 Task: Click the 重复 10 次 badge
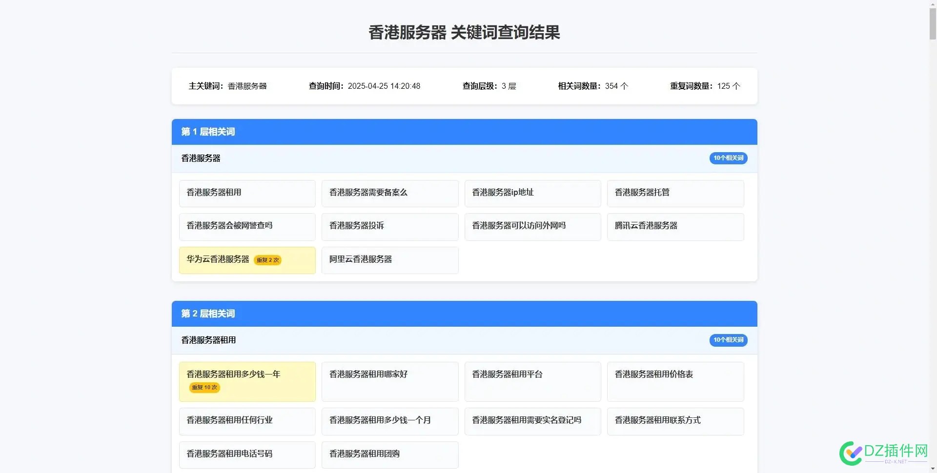(204, 387)
